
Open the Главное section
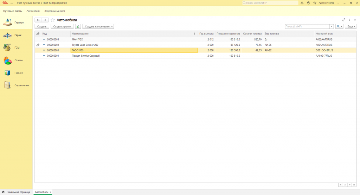[16, 23]
